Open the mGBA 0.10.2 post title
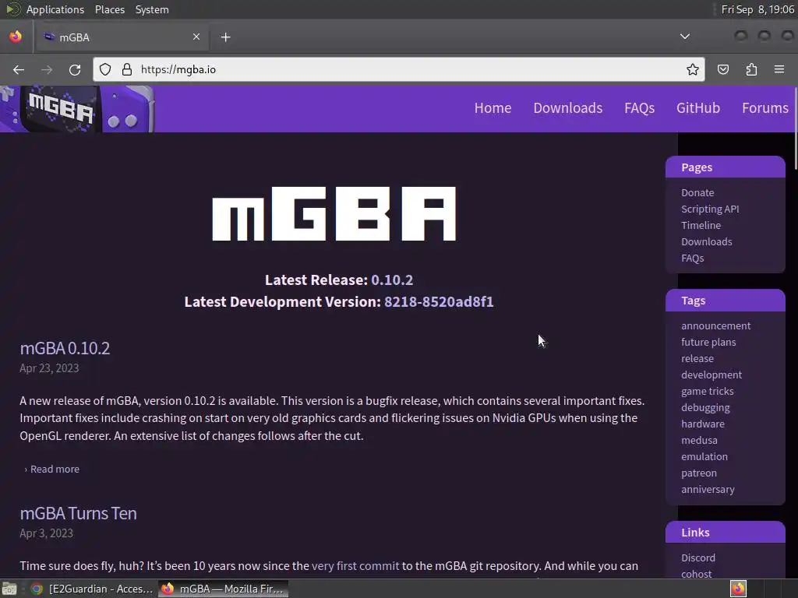 coord(65,348)
